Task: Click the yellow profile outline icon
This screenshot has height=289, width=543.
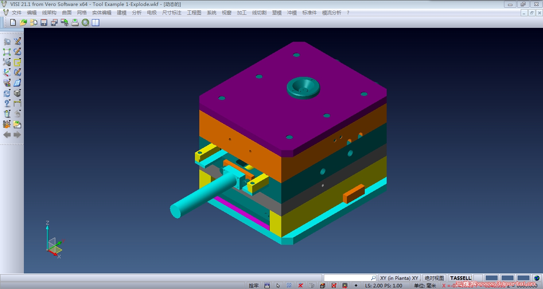Action: point(18,62)
